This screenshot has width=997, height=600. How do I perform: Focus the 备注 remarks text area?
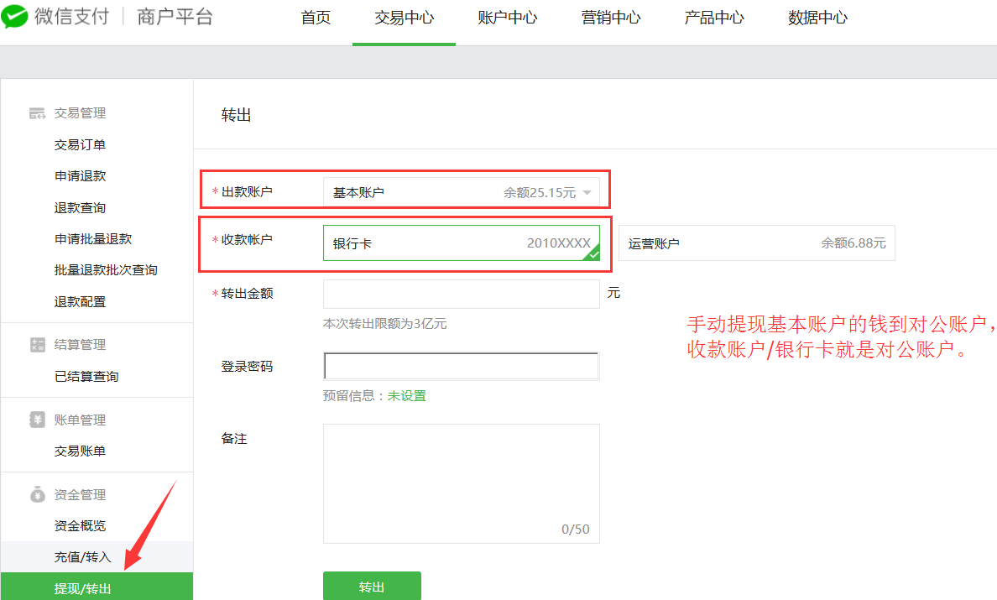(461, 483)
